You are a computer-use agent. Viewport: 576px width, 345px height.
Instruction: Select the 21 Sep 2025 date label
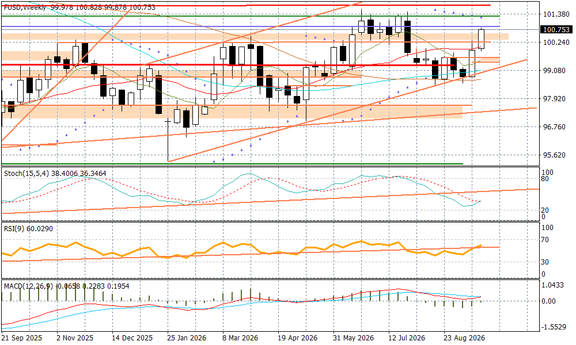click(x=22, y=338)
